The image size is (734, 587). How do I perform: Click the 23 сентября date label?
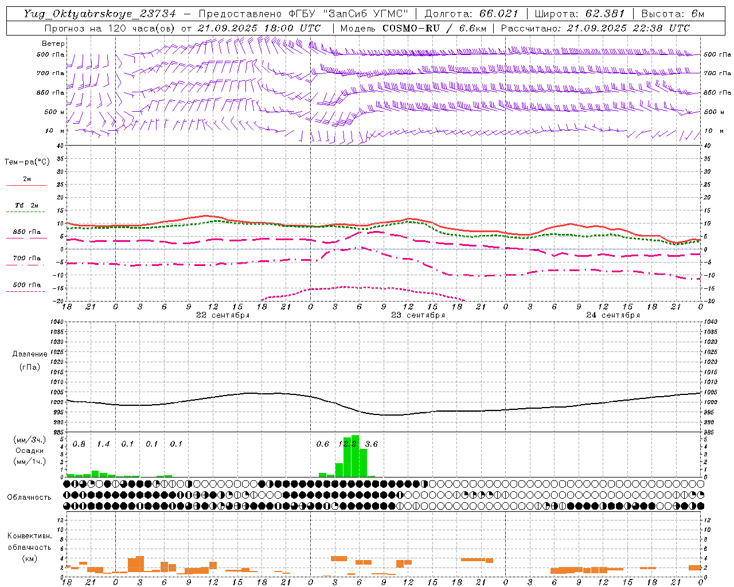tap(418, 315)
